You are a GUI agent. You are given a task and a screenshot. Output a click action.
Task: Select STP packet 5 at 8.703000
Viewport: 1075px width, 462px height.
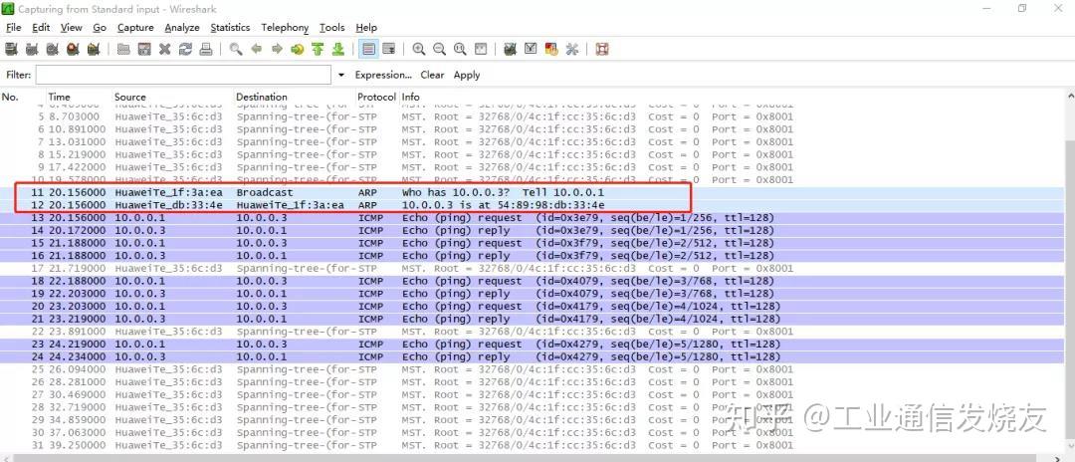coord(531,116)
